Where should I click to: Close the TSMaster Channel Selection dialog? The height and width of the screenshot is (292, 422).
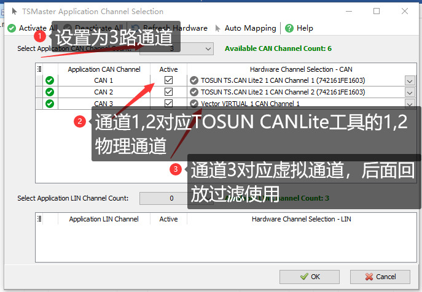tap(405, 11)
